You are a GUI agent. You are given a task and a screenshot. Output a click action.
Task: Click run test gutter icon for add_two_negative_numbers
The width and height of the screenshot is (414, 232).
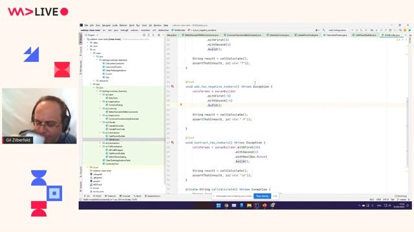pyautogui.click(x=173, y=86)
